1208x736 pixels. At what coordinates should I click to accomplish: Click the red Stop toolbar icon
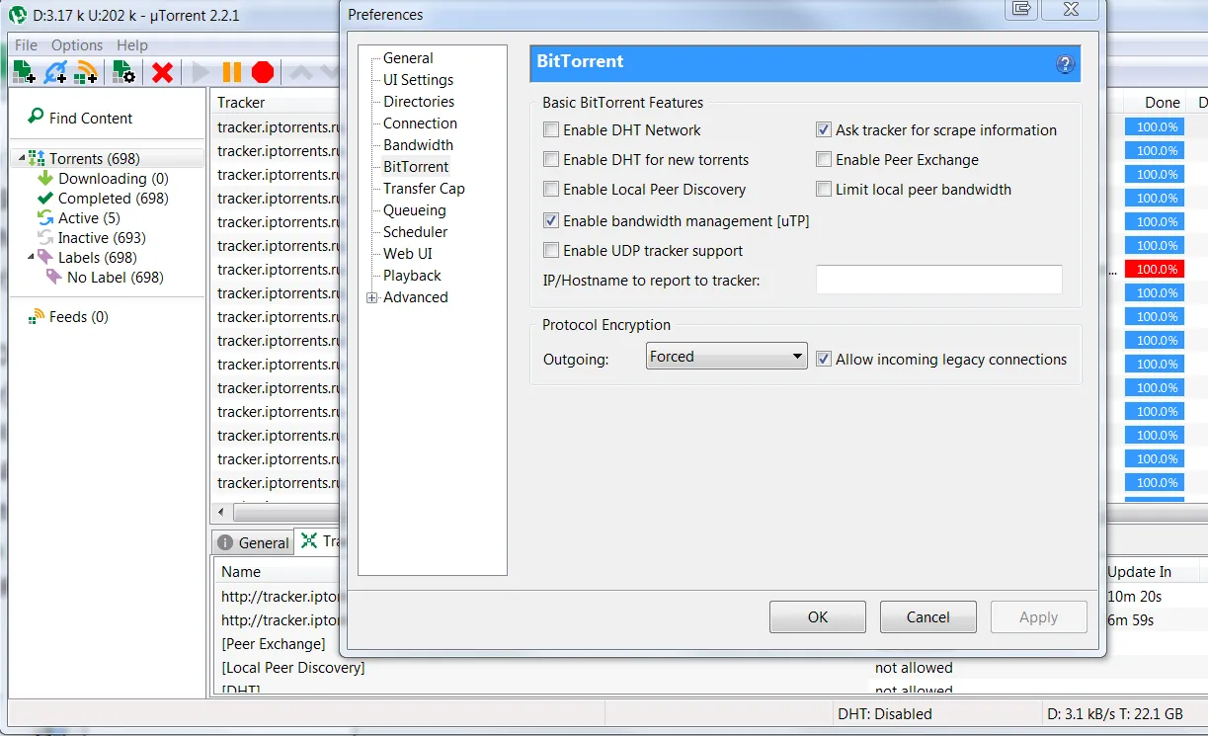click(x=262, y=72)
